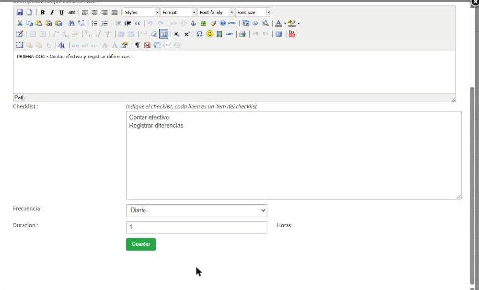Open the Styles dropdown
This screenshot has height=290, width=479.
pyautogui.click(x=141, y=13)
